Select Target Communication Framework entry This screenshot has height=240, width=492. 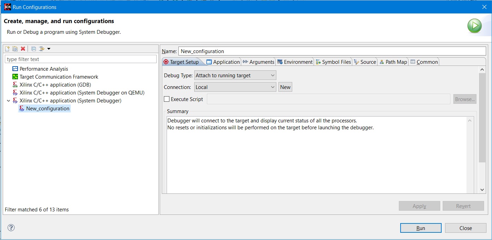[59, 77]
